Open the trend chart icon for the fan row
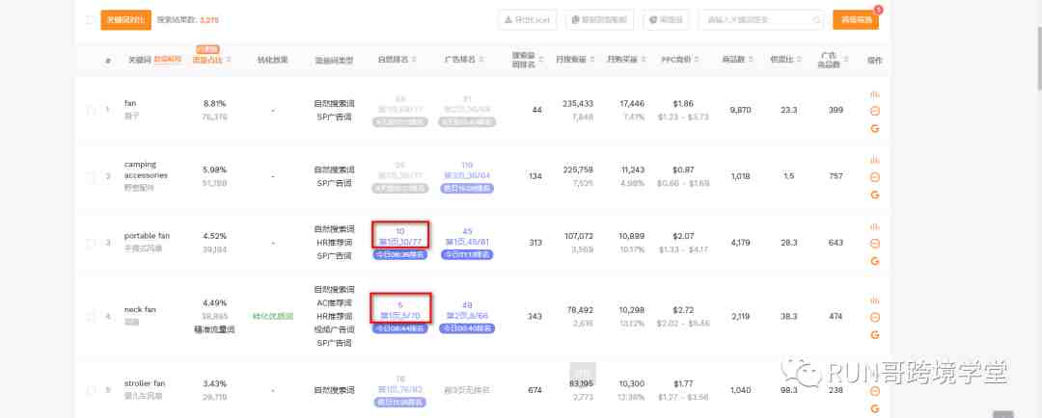The height and width of the screenshot is (418, 1042). point(875,94)
